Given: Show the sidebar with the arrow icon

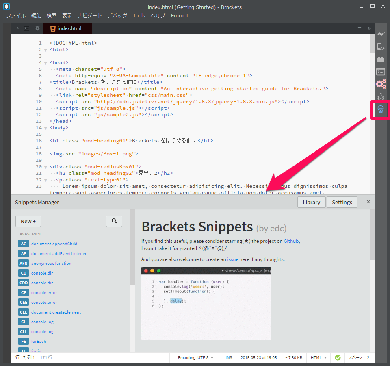Looking at the screenshot, I should (16, 28).
